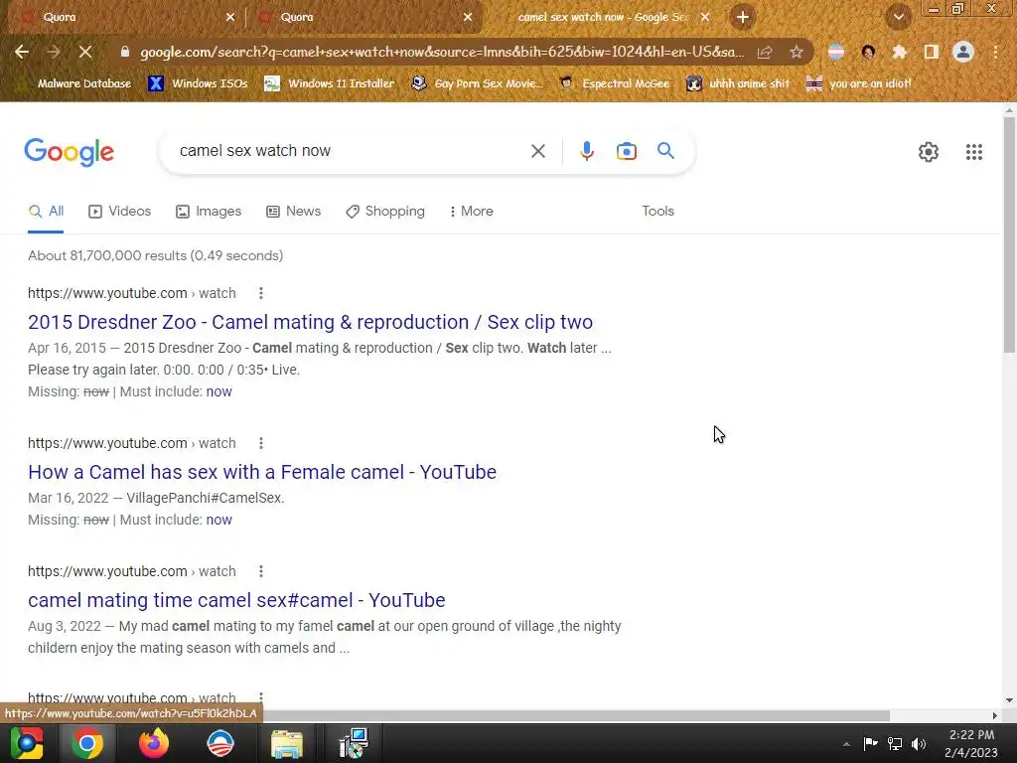Open the flag-colored extension icon
Image resolution: width=1017 pixels, height=763 pixels.
pyautogui.click(x=836, y=52)
